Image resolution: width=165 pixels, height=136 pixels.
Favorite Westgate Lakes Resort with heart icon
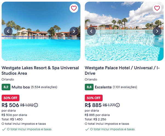pos(74,8)
